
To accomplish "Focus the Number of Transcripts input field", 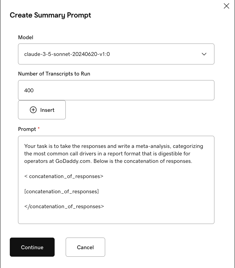I will click(116, 90).
